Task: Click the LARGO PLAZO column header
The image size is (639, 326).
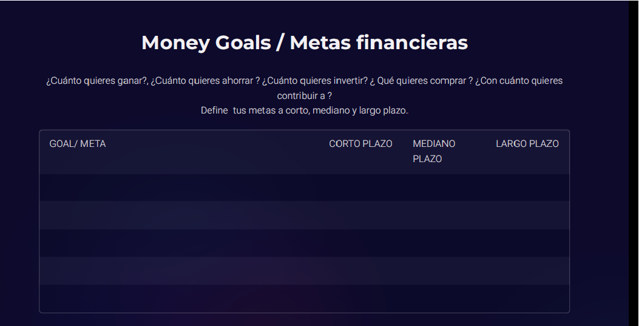Action: (527, 144)
